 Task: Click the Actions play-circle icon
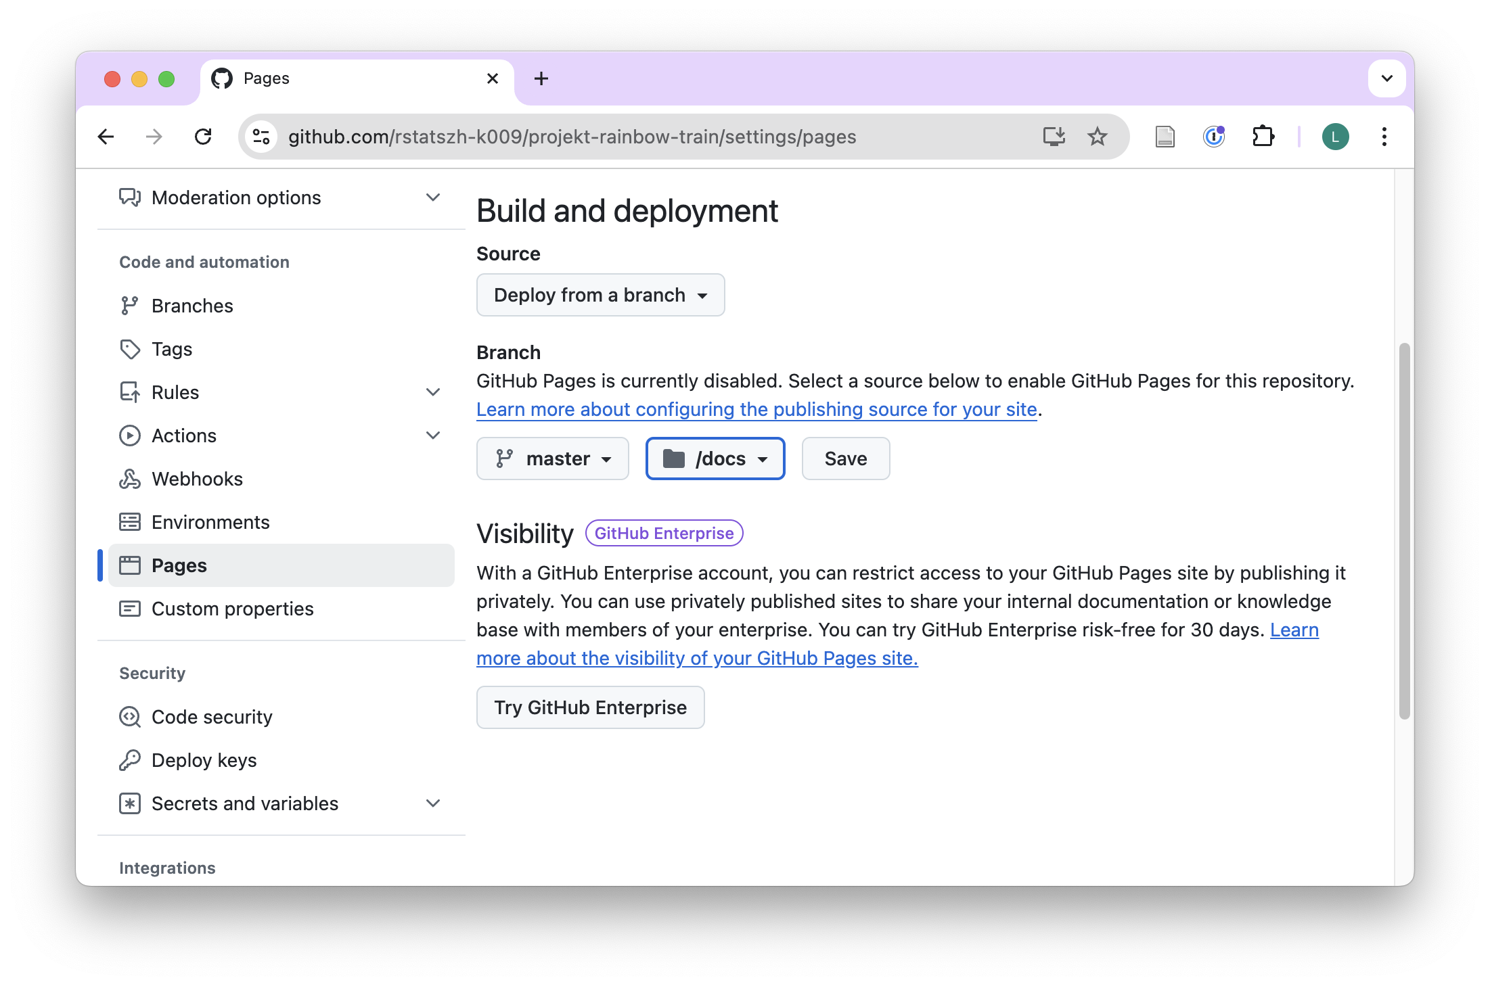(x=130, y=436)
